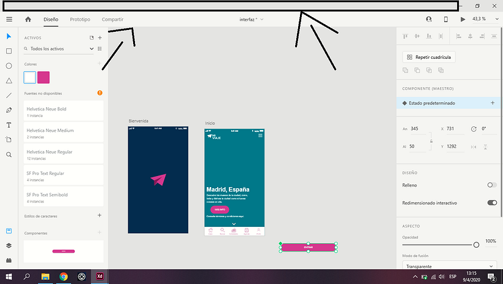Pick the Line tool
This screenshot has height=284, width=503.
coord(9,95)
